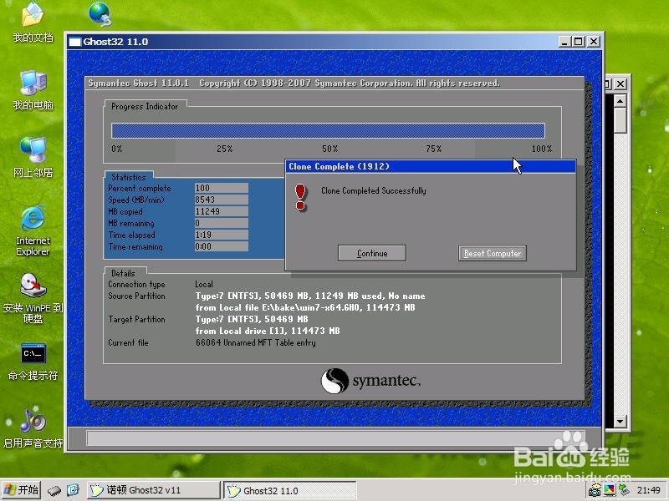Click the MB copied value 11249
Screen dimensions: 669x501
(221, 211)
